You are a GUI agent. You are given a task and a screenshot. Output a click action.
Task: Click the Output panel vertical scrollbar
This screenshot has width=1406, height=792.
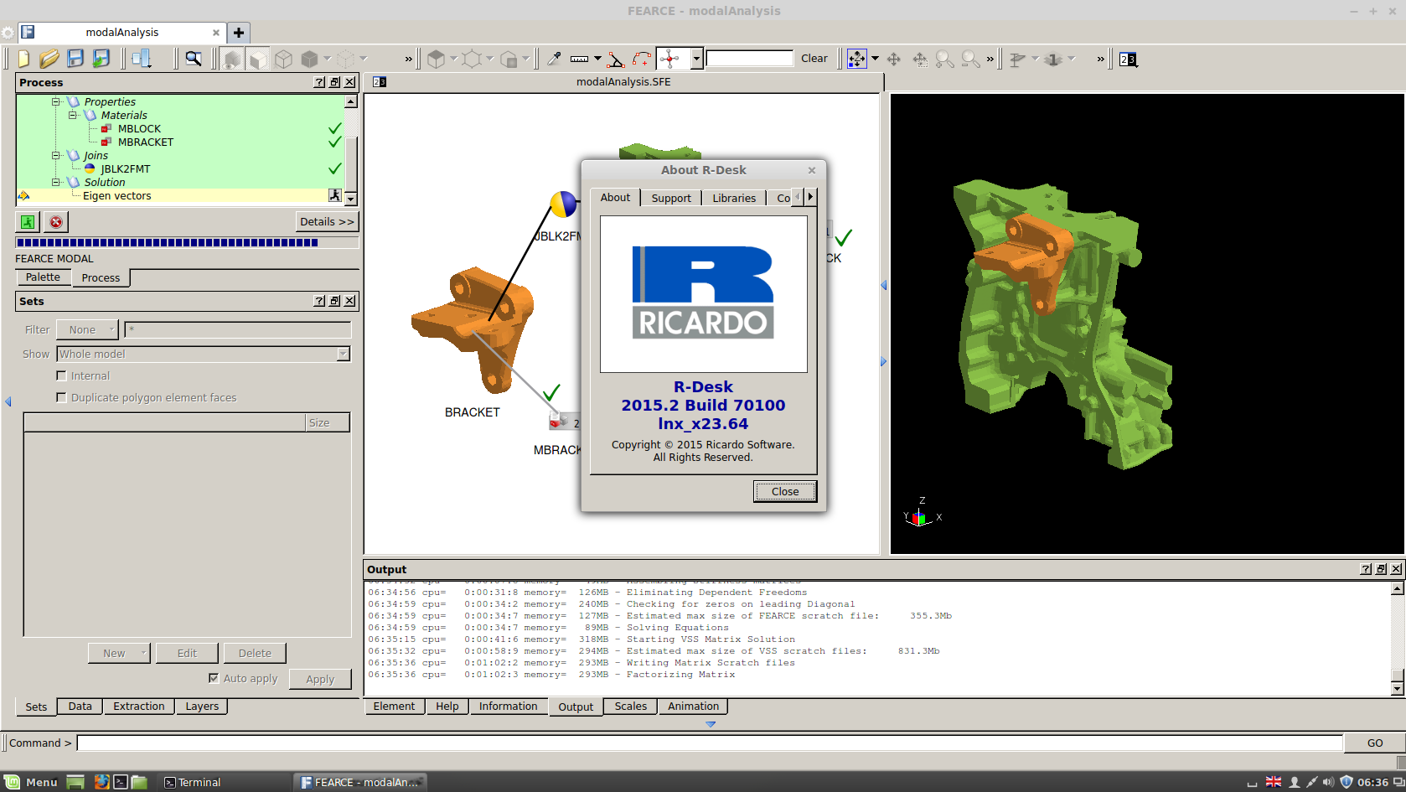coord(1397,637)
